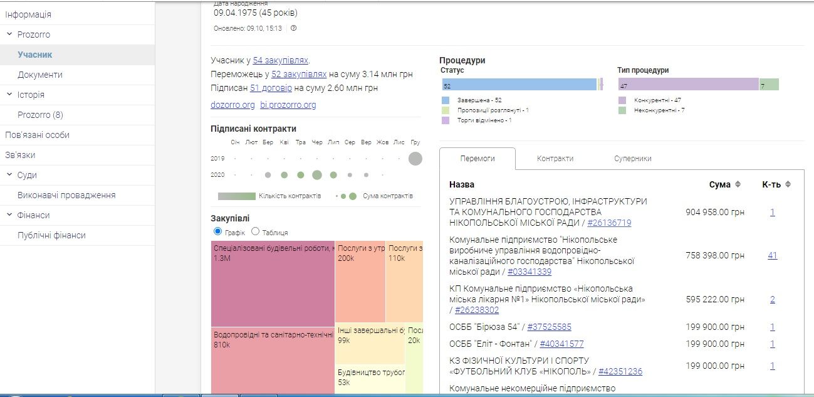Switch to the Контракти tab
814x397 pixels.
[x=555, y=159]
